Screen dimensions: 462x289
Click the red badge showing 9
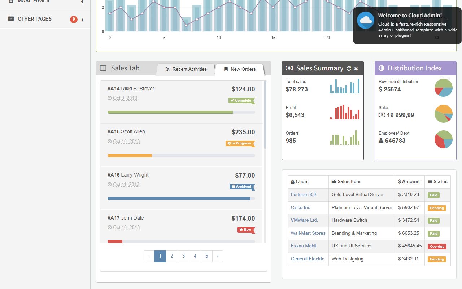point(74,20)
